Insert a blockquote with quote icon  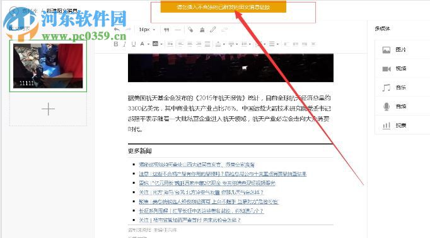point(166,30)
